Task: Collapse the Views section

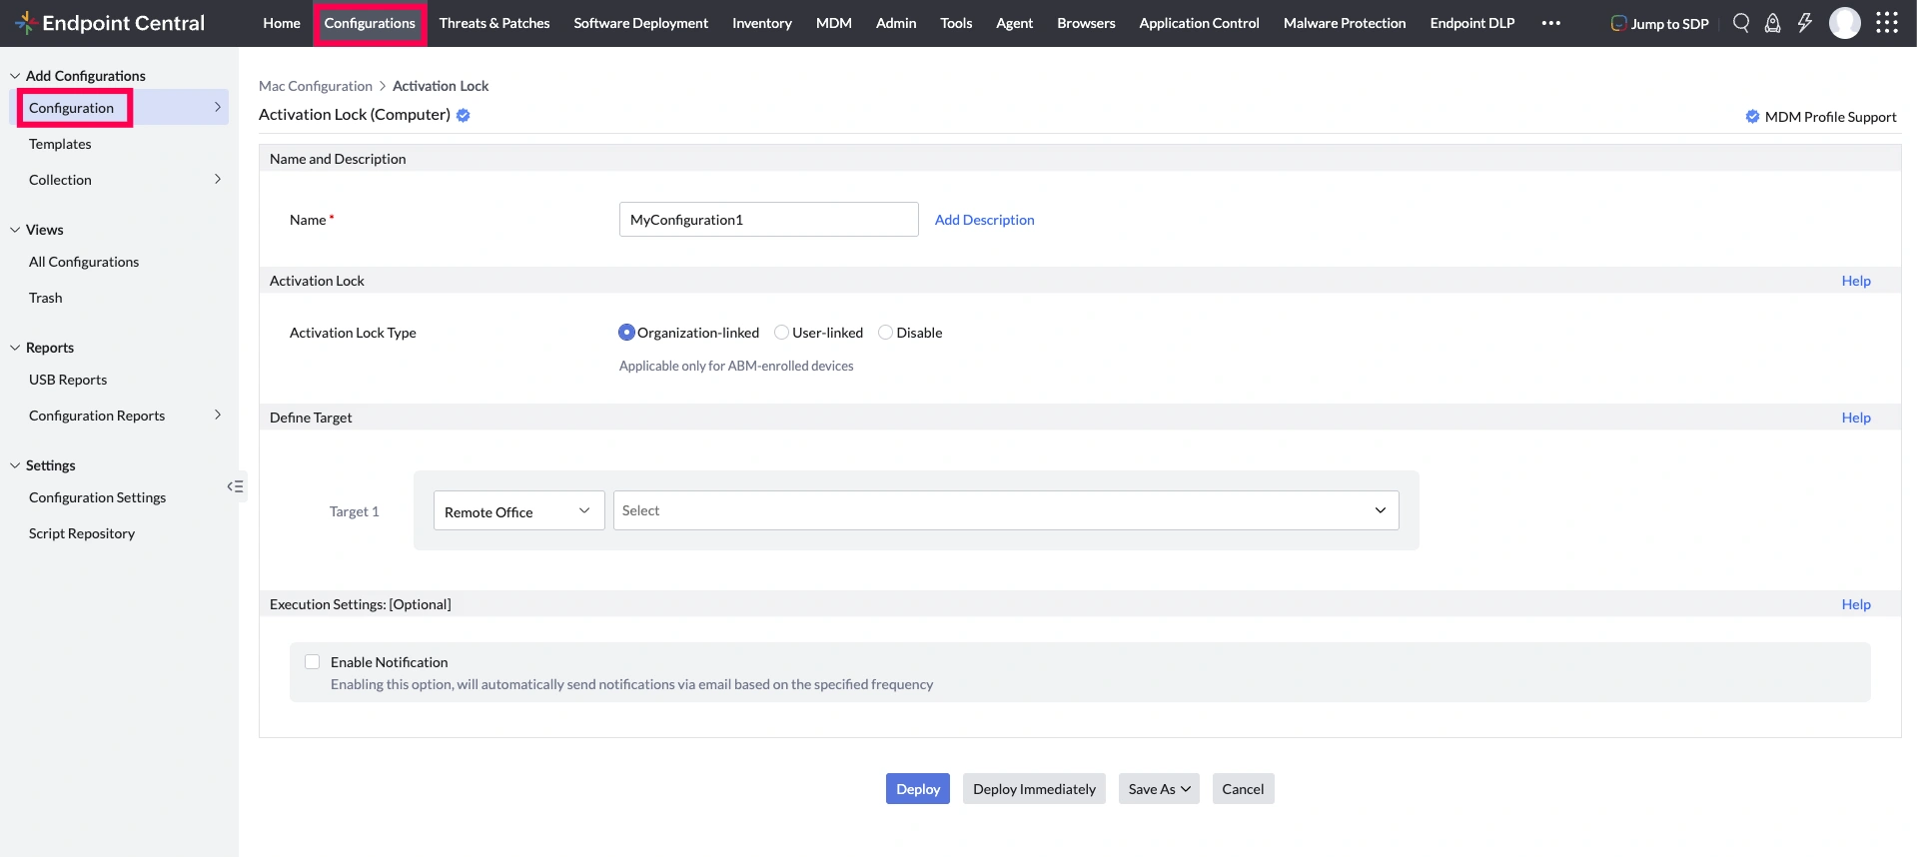Action: [x=15, y=230]
